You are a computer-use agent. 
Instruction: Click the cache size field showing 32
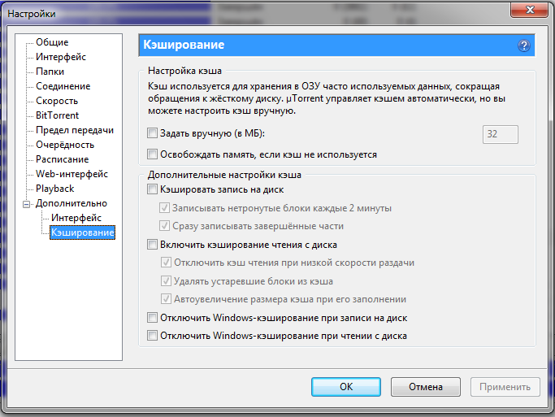click(x=500, y=134)
